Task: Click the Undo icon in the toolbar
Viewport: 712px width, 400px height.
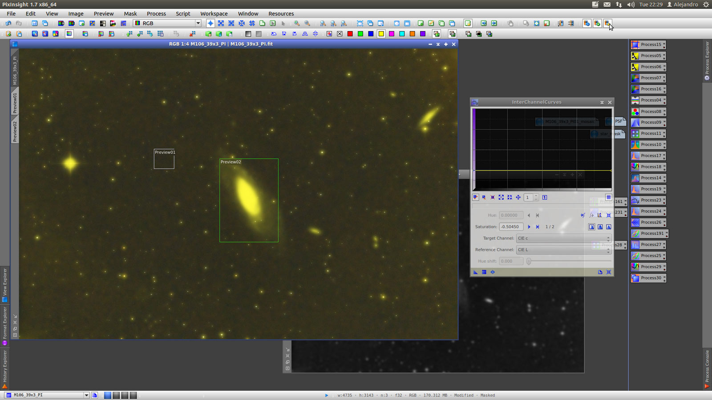Action: [8, 23]
